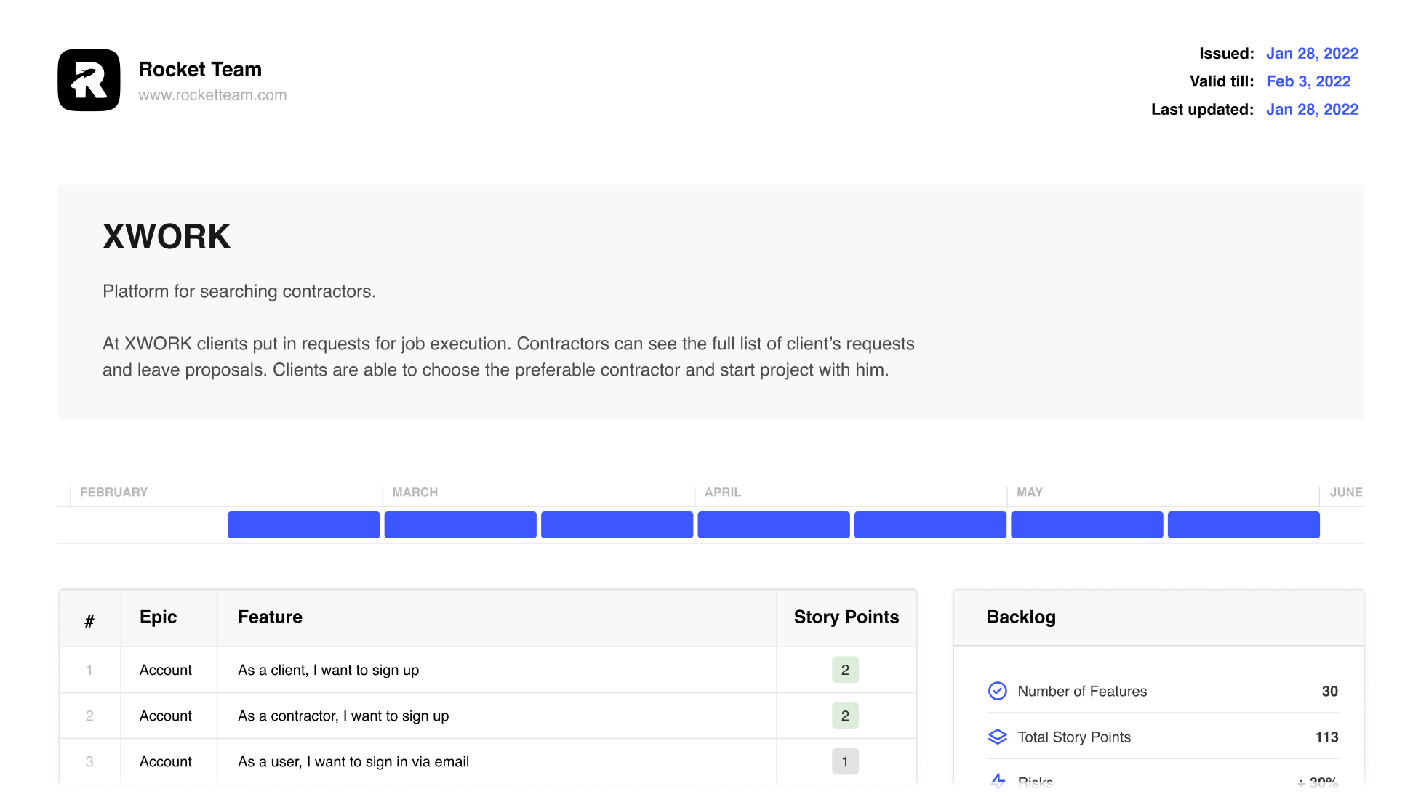Open the www.rocketteam.com link

point(212,95)
